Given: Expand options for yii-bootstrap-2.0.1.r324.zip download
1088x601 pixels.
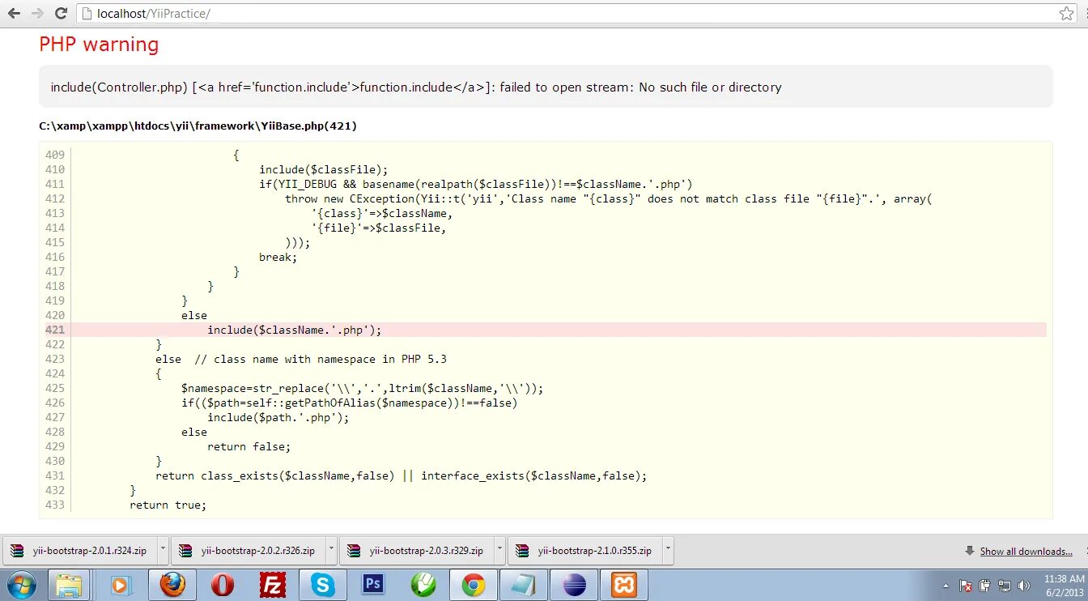Looking at the screenshot, I should 162,550.
